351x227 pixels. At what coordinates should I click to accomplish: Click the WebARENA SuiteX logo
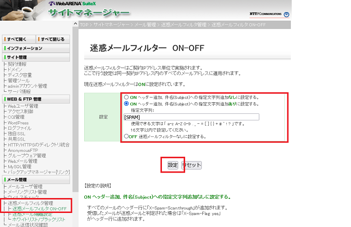81,4
